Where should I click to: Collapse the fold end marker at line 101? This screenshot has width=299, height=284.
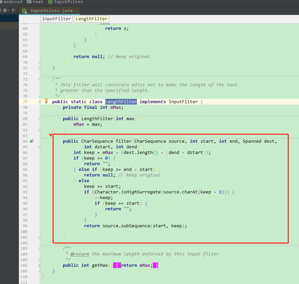click(40, 237)
